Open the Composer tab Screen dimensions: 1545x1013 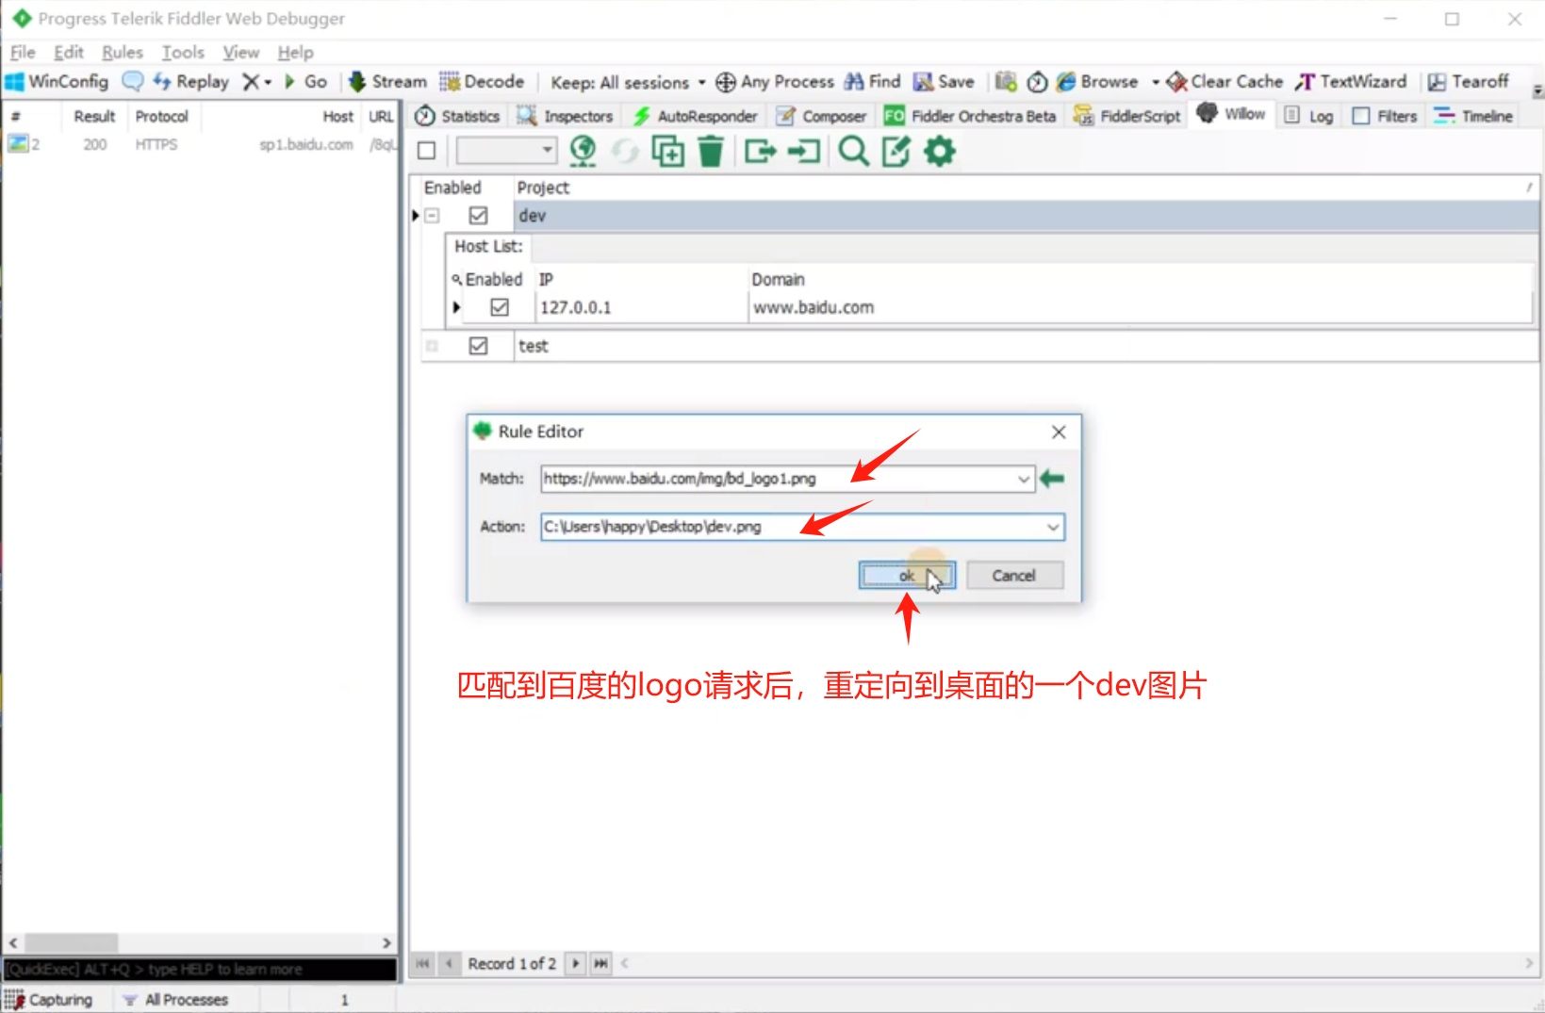tap(821, 116)
